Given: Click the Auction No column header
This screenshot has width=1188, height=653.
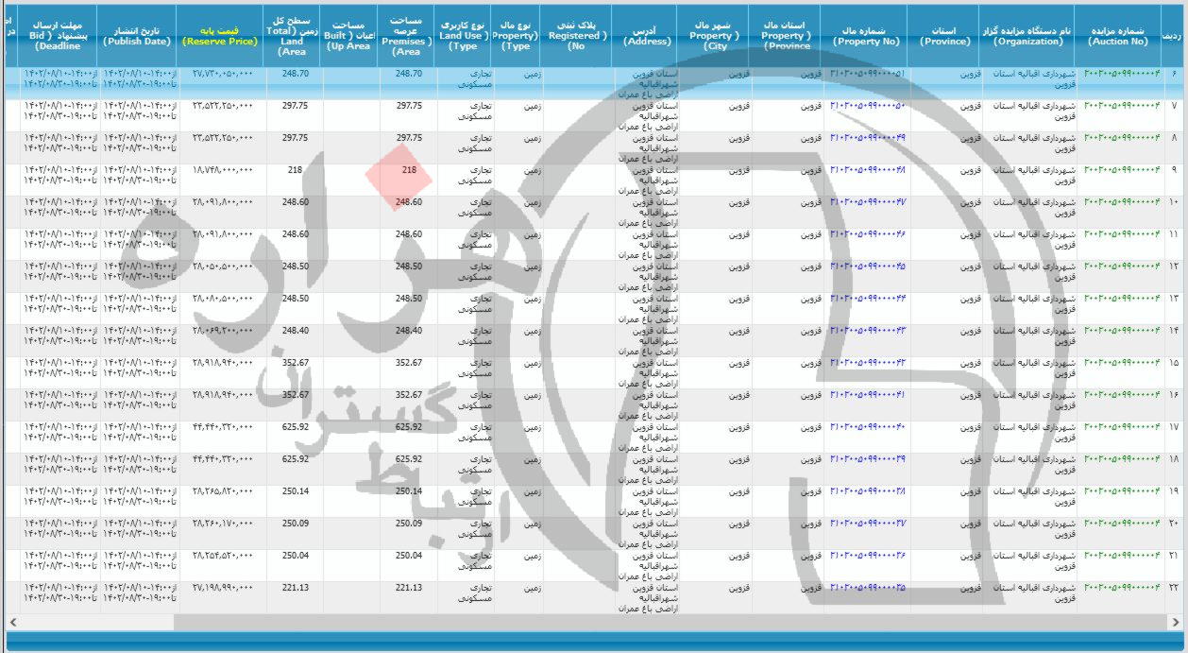Looking at the screenshot, I should pyautogui.click(x=1118, y=36).
